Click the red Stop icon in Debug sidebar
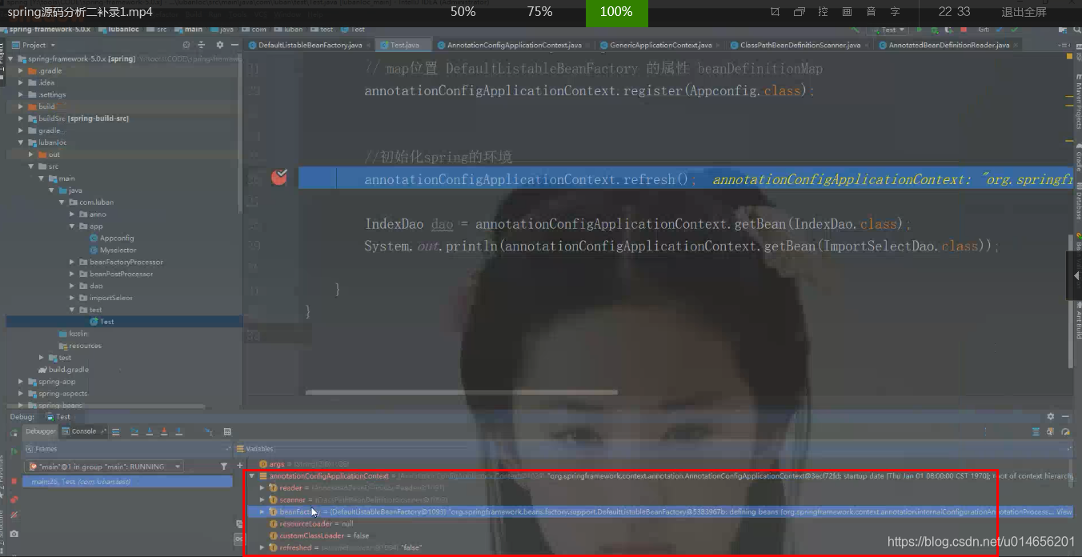This screenshot has width=1082, height=557. 14,481
